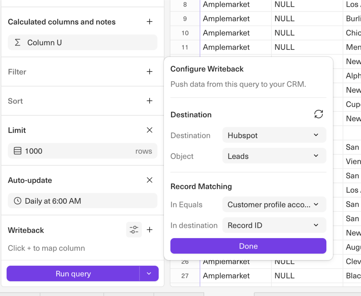Click Done in Configure Writeback
This screenshot has height=296, width=361.
pyautogui.click(x=248, y=246)
